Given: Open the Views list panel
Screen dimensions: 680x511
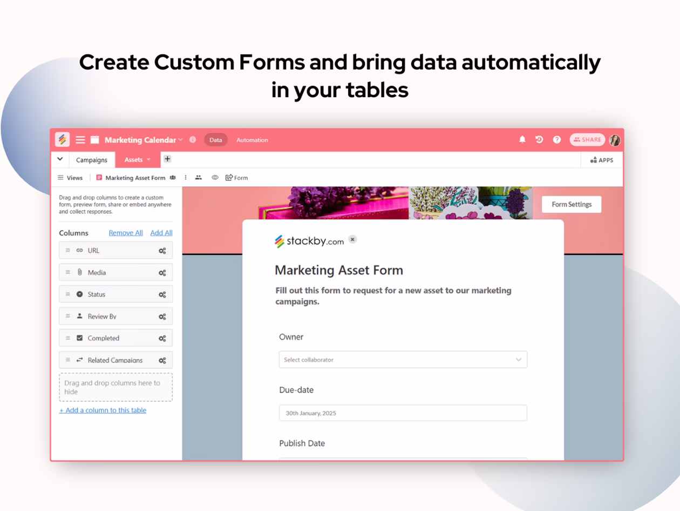Looking at the screenshot, I should (70, 177).
